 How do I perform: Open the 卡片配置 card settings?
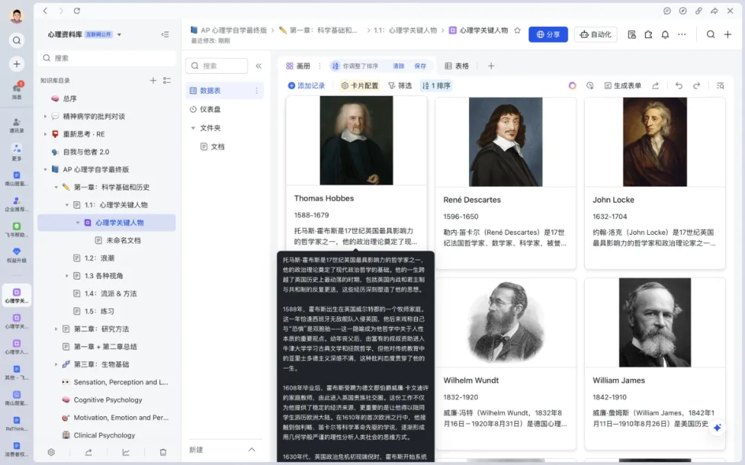point(362,85)
